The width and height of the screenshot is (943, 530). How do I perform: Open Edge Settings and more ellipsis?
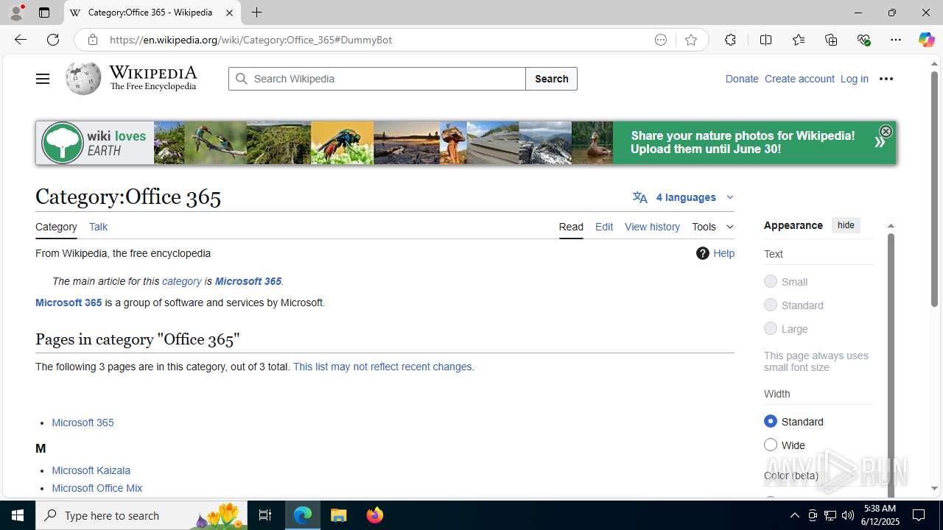tap(896, 40)
